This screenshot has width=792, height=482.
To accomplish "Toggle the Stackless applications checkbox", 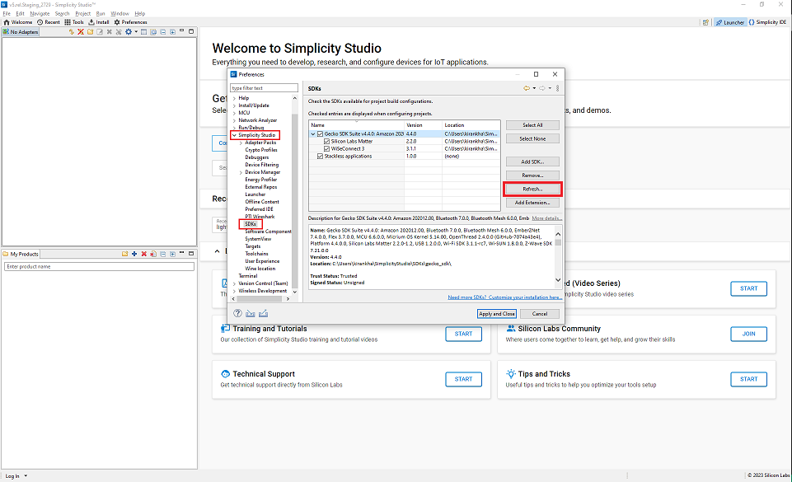I will tap(321, 157).
